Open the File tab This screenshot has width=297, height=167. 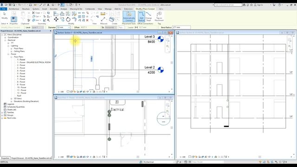[4, 9]
